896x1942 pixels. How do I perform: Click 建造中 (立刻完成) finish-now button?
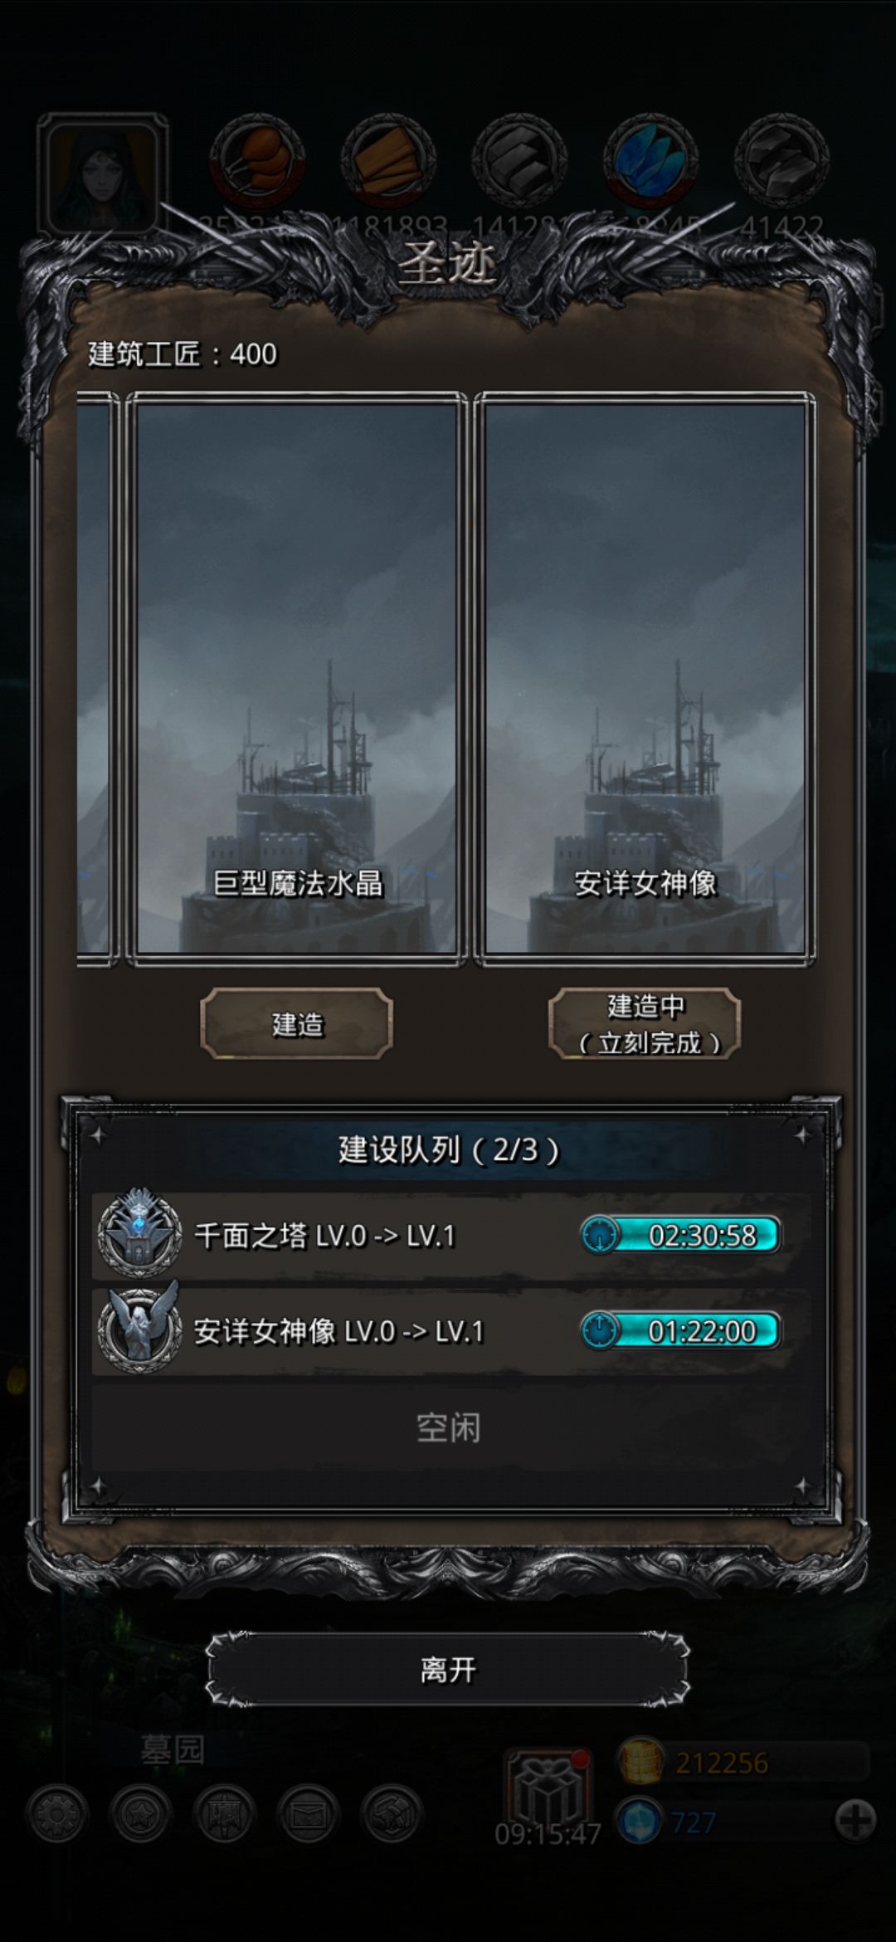coord(645,1023)
